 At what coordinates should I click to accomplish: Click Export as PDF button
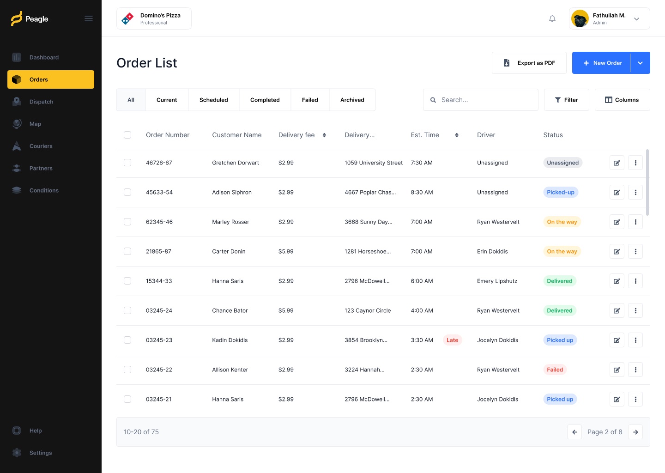(x=529, y=63)
